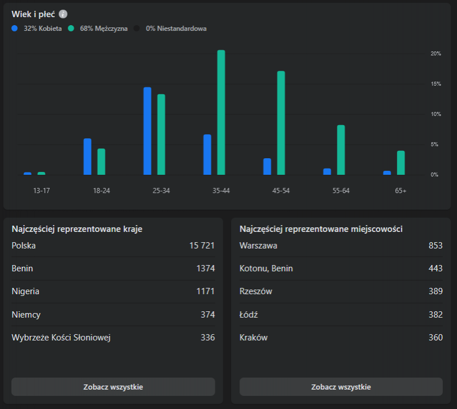Image resolution: width=457 pixels, height=409 pixels.
Task: Select Kraków row in cities list
Action: (x=341, y=337)
